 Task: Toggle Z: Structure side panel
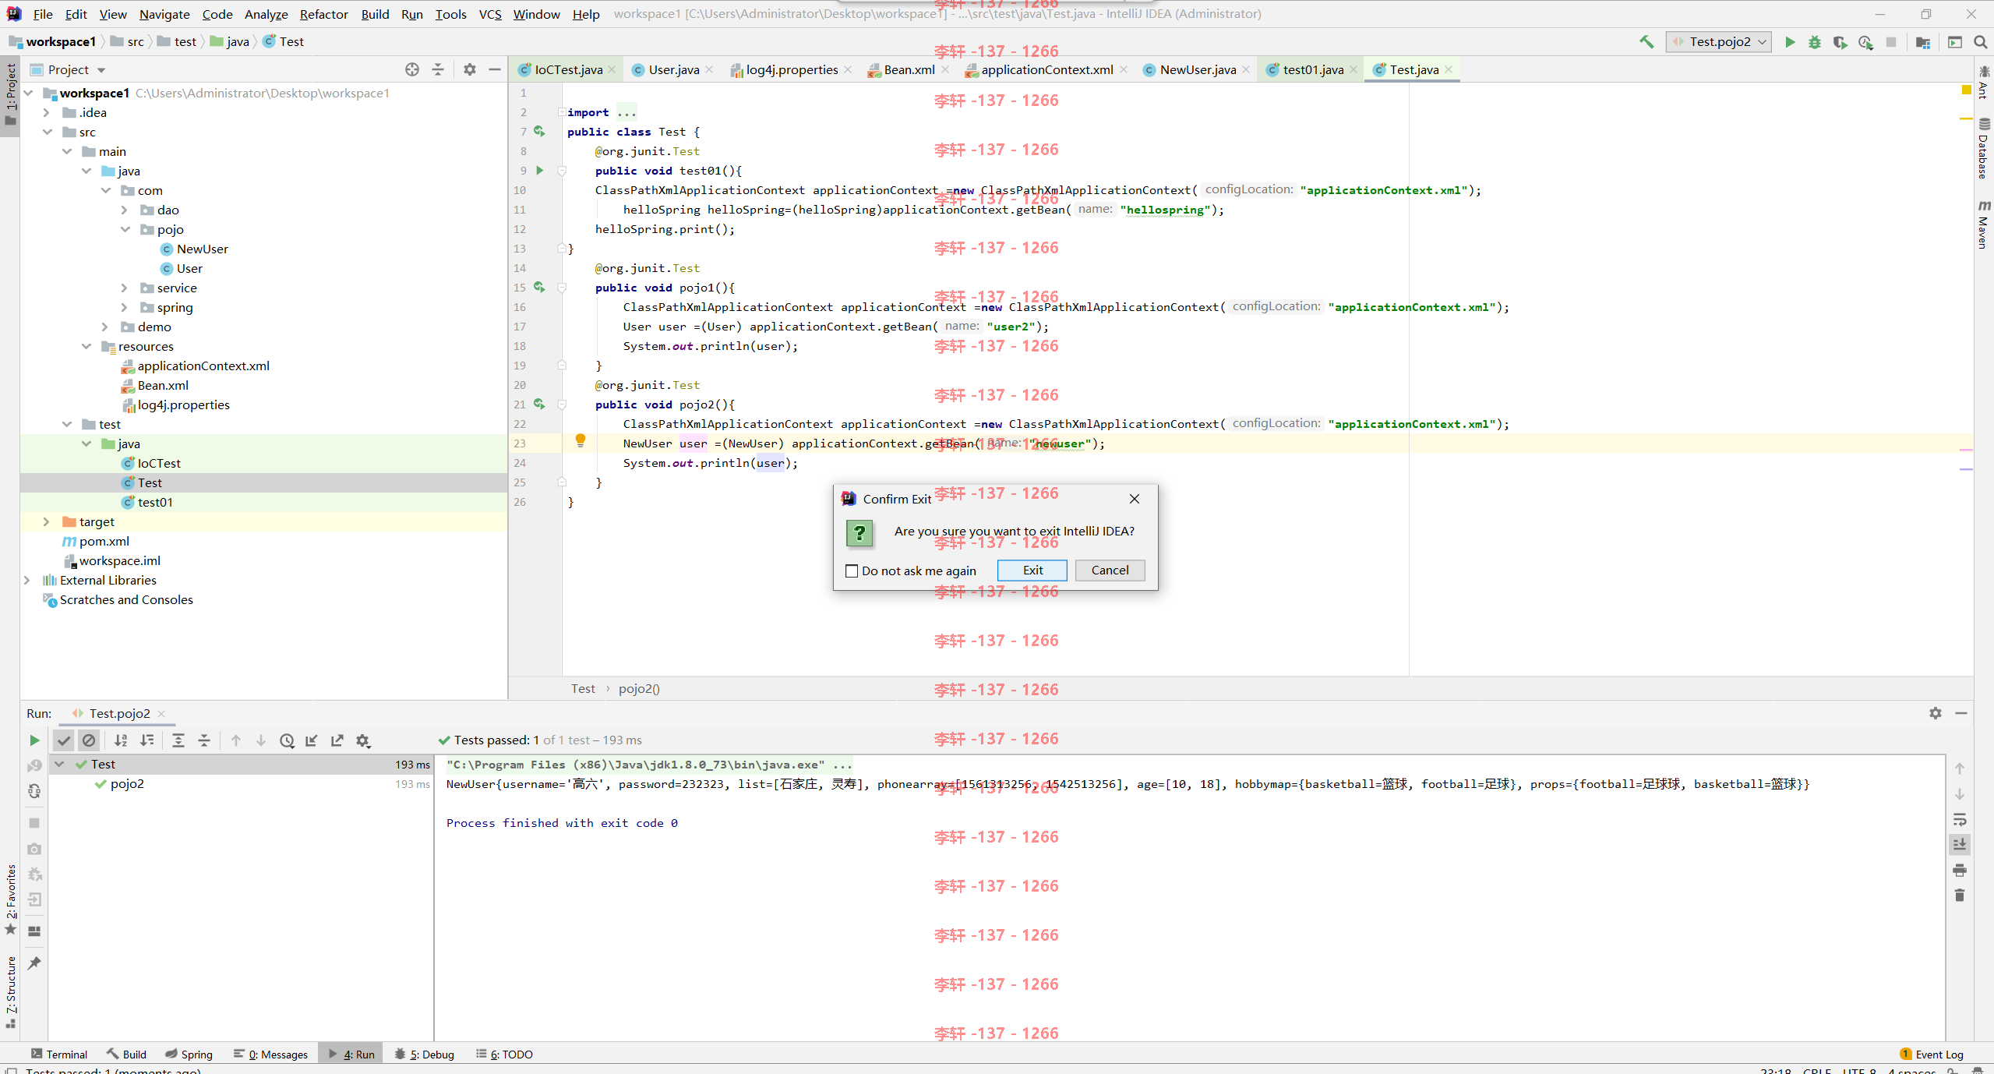[x=10, y=991]
